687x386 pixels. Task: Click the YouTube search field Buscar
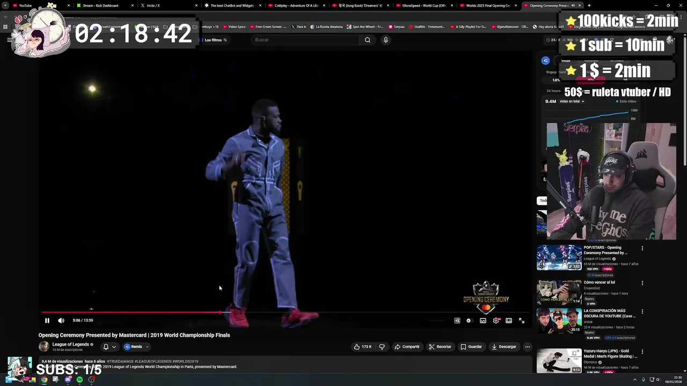click(x=306, y=40)
